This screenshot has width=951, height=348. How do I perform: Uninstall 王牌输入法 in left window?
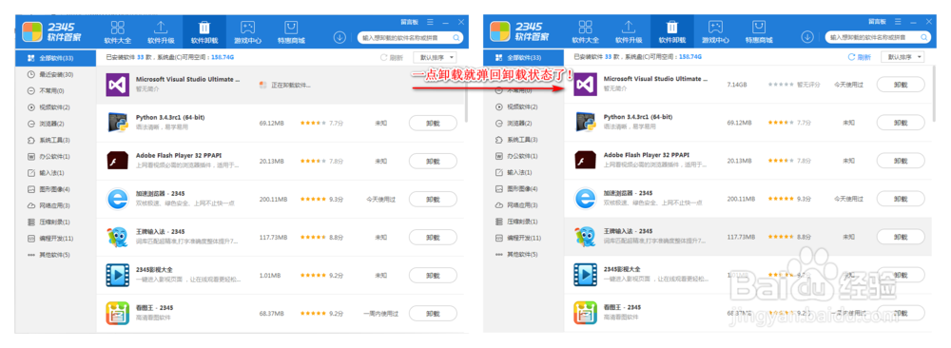[433, 237]
